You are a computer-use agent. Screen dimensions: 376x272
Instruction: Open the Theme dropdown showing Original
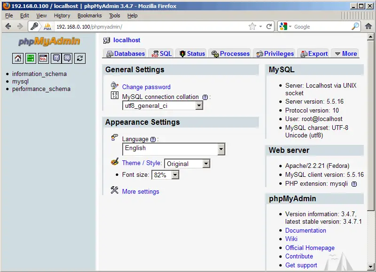[187, 164]
